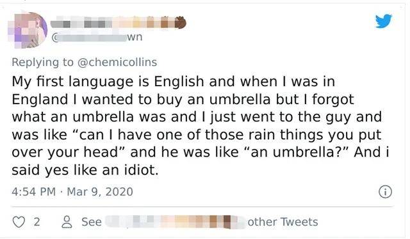Image resolution: width=410 pixels, height=239 pixels.
Task: Click the phrase 'said yes like an idiot'
Action: tap(85, 170)
